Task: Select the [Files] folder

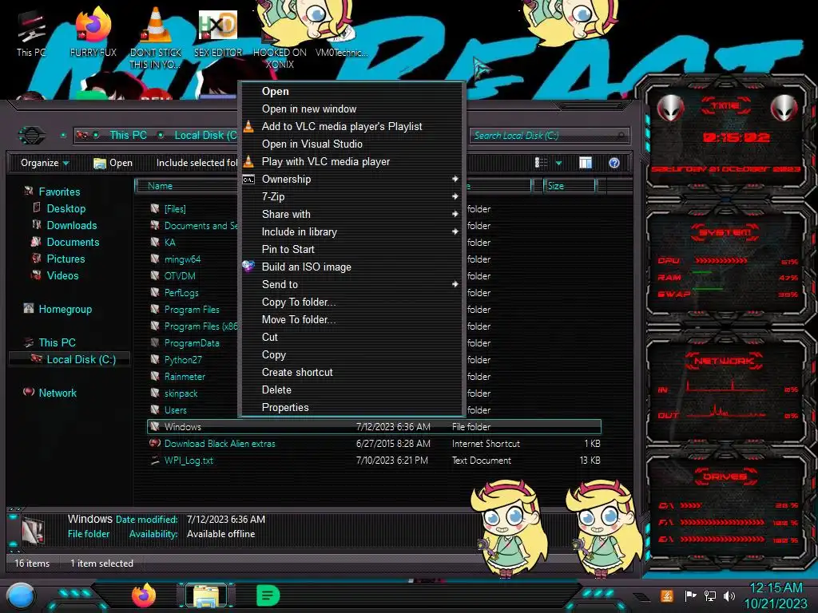Action: [175, 209]
